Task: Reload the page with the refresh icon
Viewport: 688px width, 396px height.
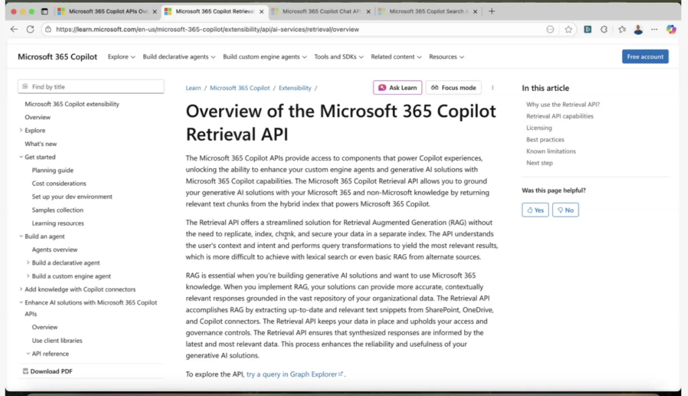Action: (x=30, y=30)
